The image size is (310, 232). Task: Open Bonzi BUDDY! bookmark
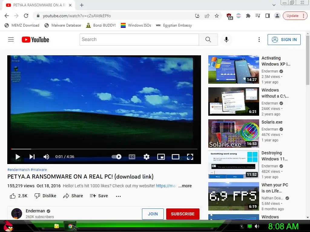coord(101,25)
